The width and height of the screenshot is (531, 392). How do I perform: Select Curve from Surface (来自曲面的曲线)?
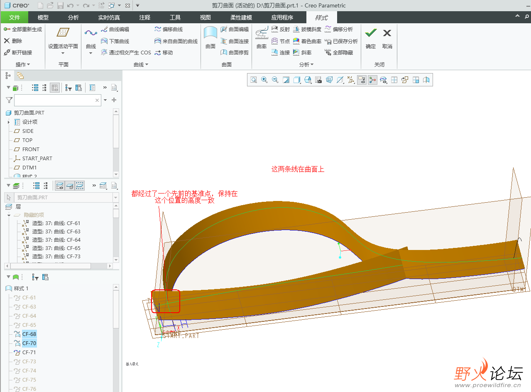point(176,41)
